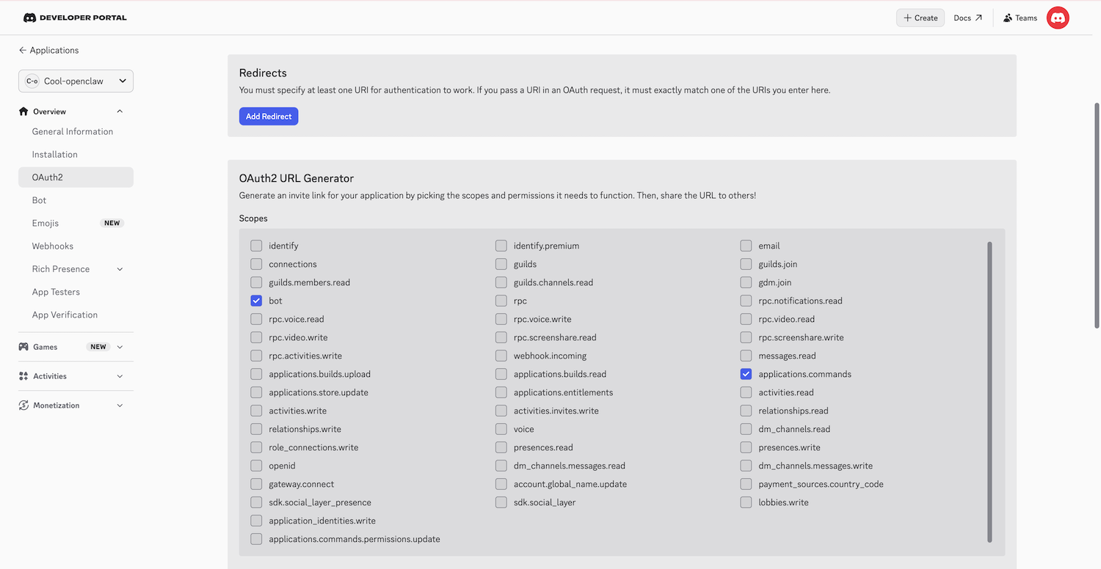The height and width of the screenshot is (569, 1101).
Task: Click the Discord Developer Portal logo
Action: 73,17
